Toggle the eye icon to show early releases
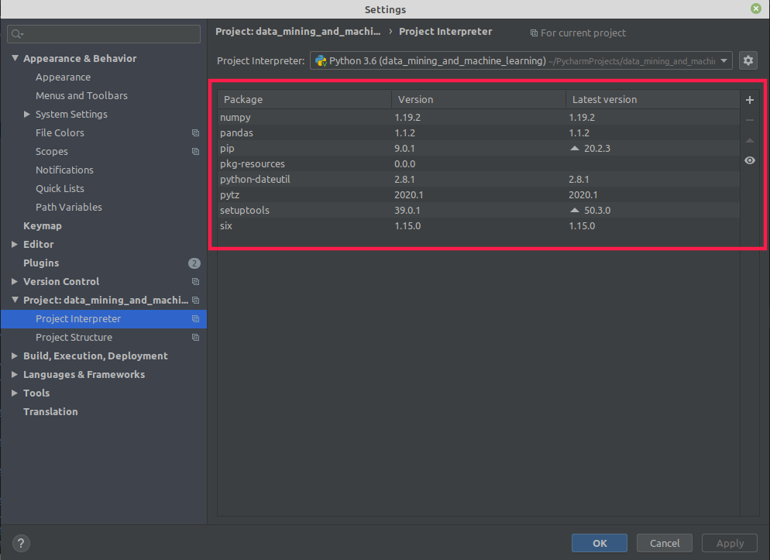This screenshot has width=770, height=560. 749,160
